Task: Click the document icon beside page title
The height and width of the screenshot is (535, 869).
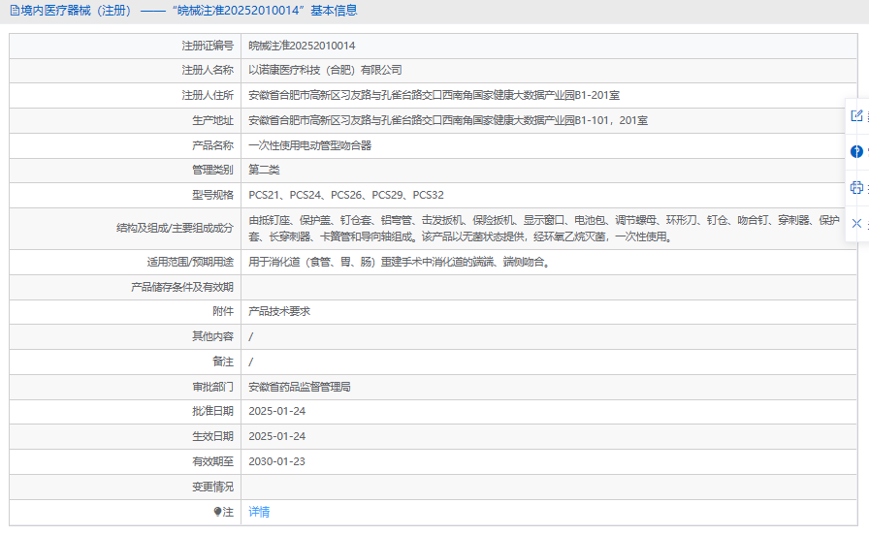Action: (x=15, y=11)
